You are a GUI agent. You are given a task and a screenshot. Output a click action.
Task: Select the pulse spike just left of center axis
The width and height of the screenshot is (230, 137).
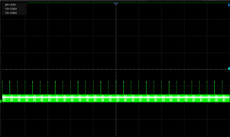pyautogui.click(x=109, y=87)
